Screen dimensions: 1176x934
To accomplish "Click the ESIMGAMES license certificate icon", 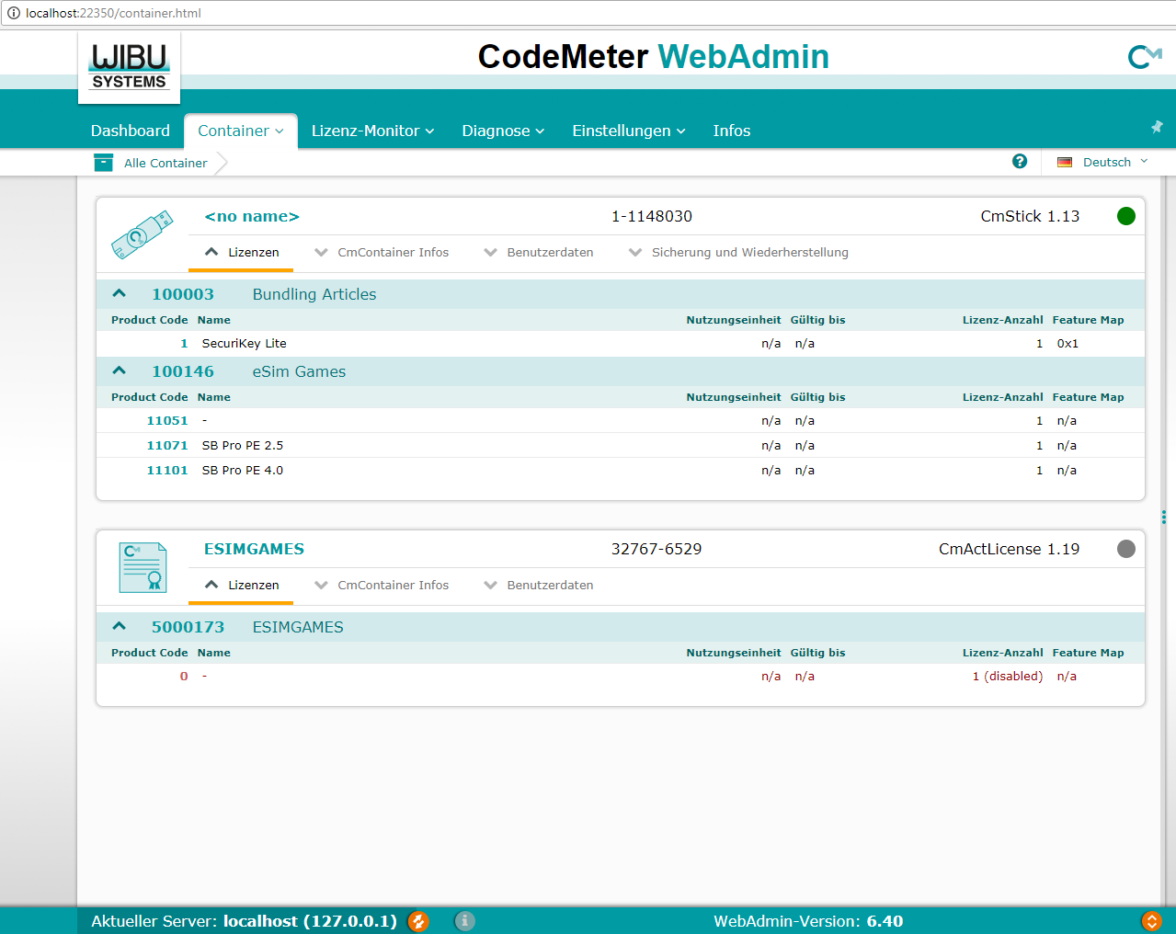I will point(143,567).
